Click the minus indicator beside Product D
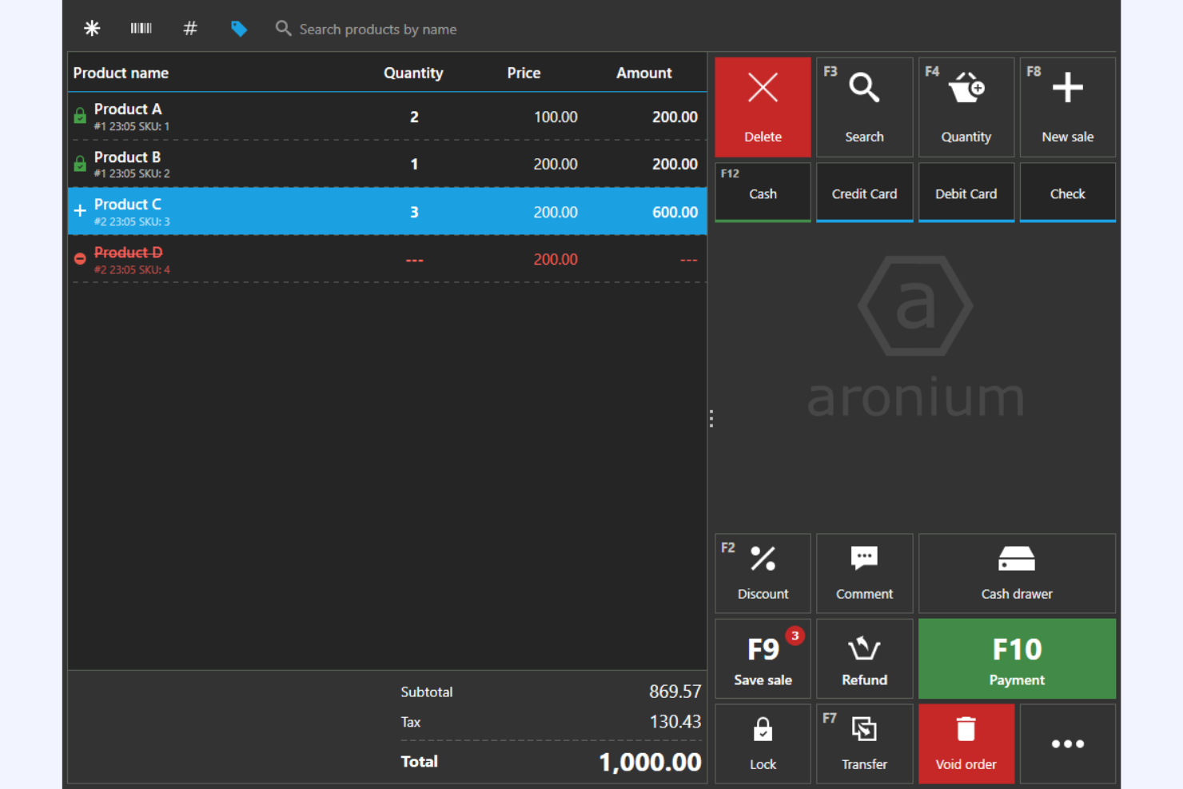This screenshot has height=789, width=1183. coord(79,258)
